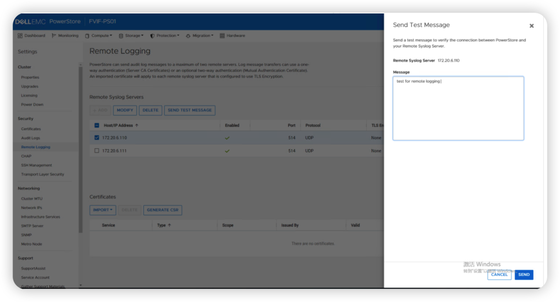The image size is (560, 302).
Task: Open SMTP Server settings
Action: point(32,226)
